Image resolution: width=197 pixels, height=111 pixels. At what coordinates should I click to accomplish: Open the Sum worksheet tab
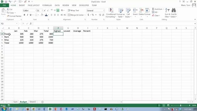15,102
